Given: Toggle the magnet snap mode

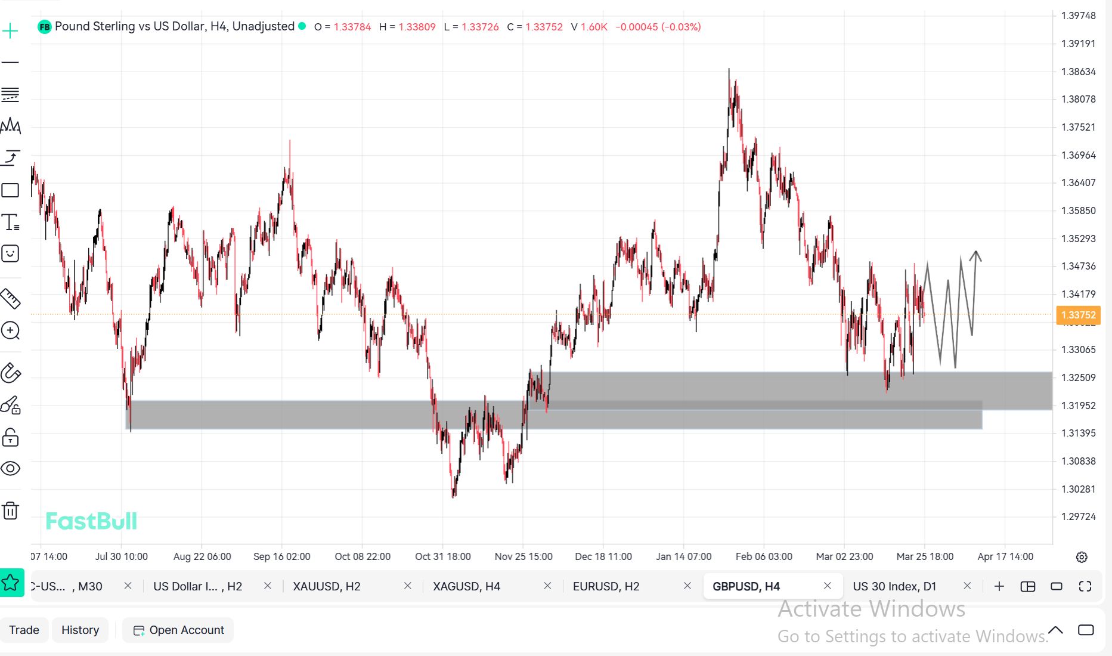Looking at the screenshot, I should click(x=11, y=373).
